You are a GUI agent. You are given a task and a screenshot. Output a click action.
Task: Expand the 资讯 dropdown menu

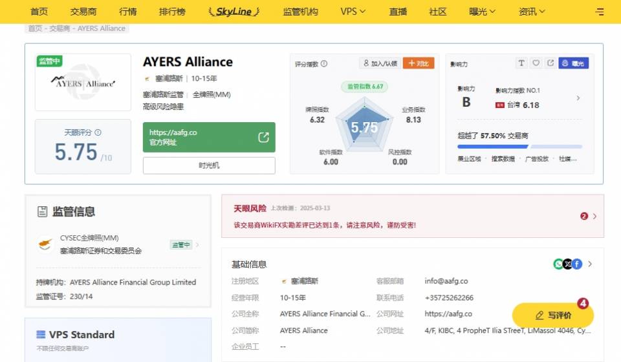532,12
